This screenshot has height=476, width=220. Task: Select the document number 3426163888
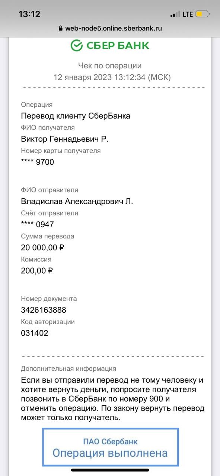click(44, 310)
